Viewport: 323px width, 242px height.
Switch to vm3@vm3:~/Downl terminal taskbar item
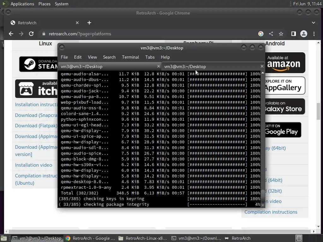pos(197,238)
